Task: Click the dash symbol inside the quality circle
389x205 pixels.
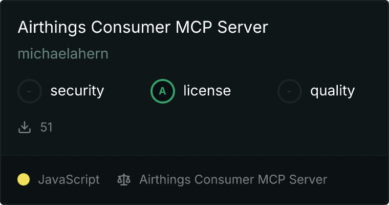Action: [x=289, y=91]
